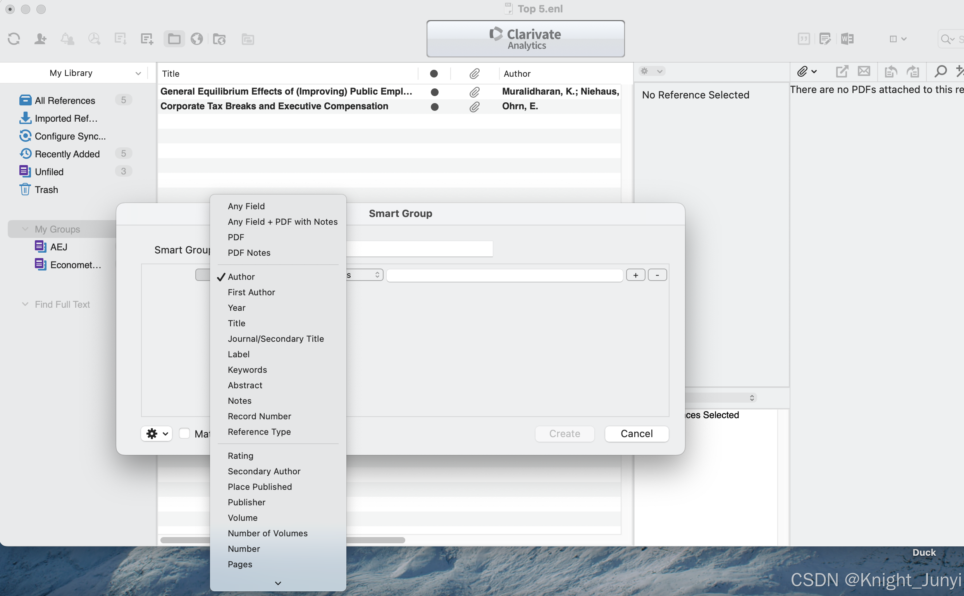Click the Insert Citation quote icon
This screenshot has width=964, height=596.
(804, 39)
